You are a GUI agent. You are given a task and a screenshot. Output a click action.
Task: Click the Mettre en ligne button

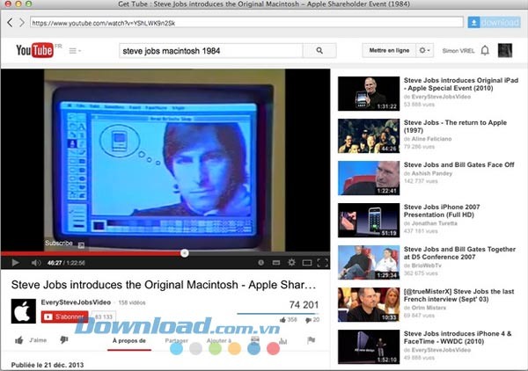pos(389,50)
